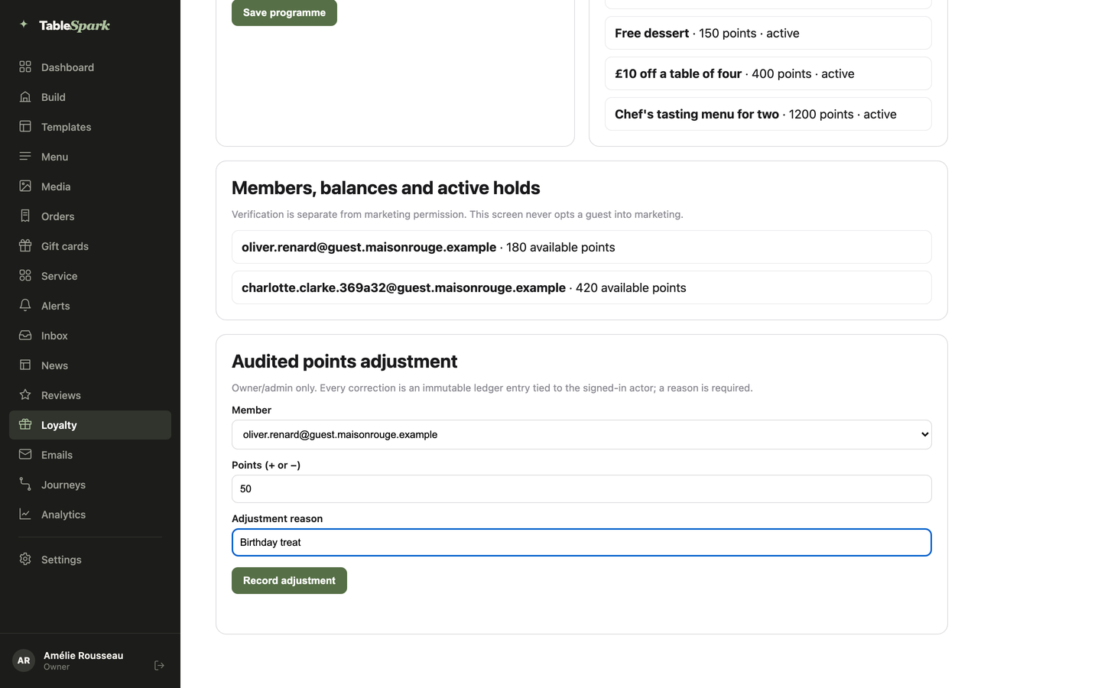This screenshot has width=1101, height=688.
Task: Select Chef's tasting menu for two row
Action: pos(768,114)
